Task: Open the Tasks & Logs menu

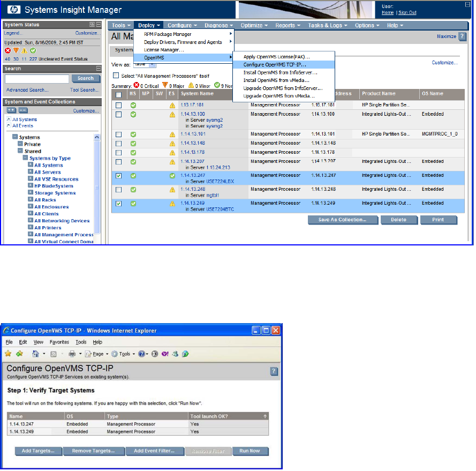Action: pos(327,25)
